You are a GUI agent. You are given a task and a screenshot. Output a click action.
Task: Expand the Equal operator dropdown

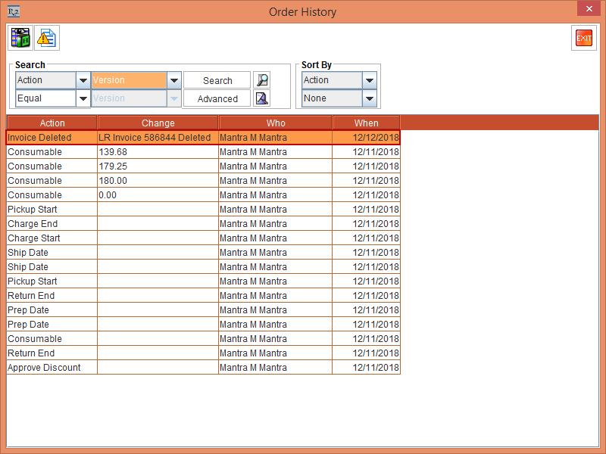pyautogui.click(x=83, y=98)
